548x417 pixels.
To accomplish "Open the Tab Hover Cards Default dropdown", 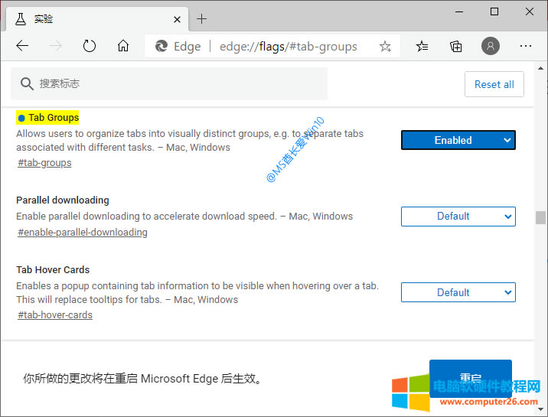I will coord(458,292).
